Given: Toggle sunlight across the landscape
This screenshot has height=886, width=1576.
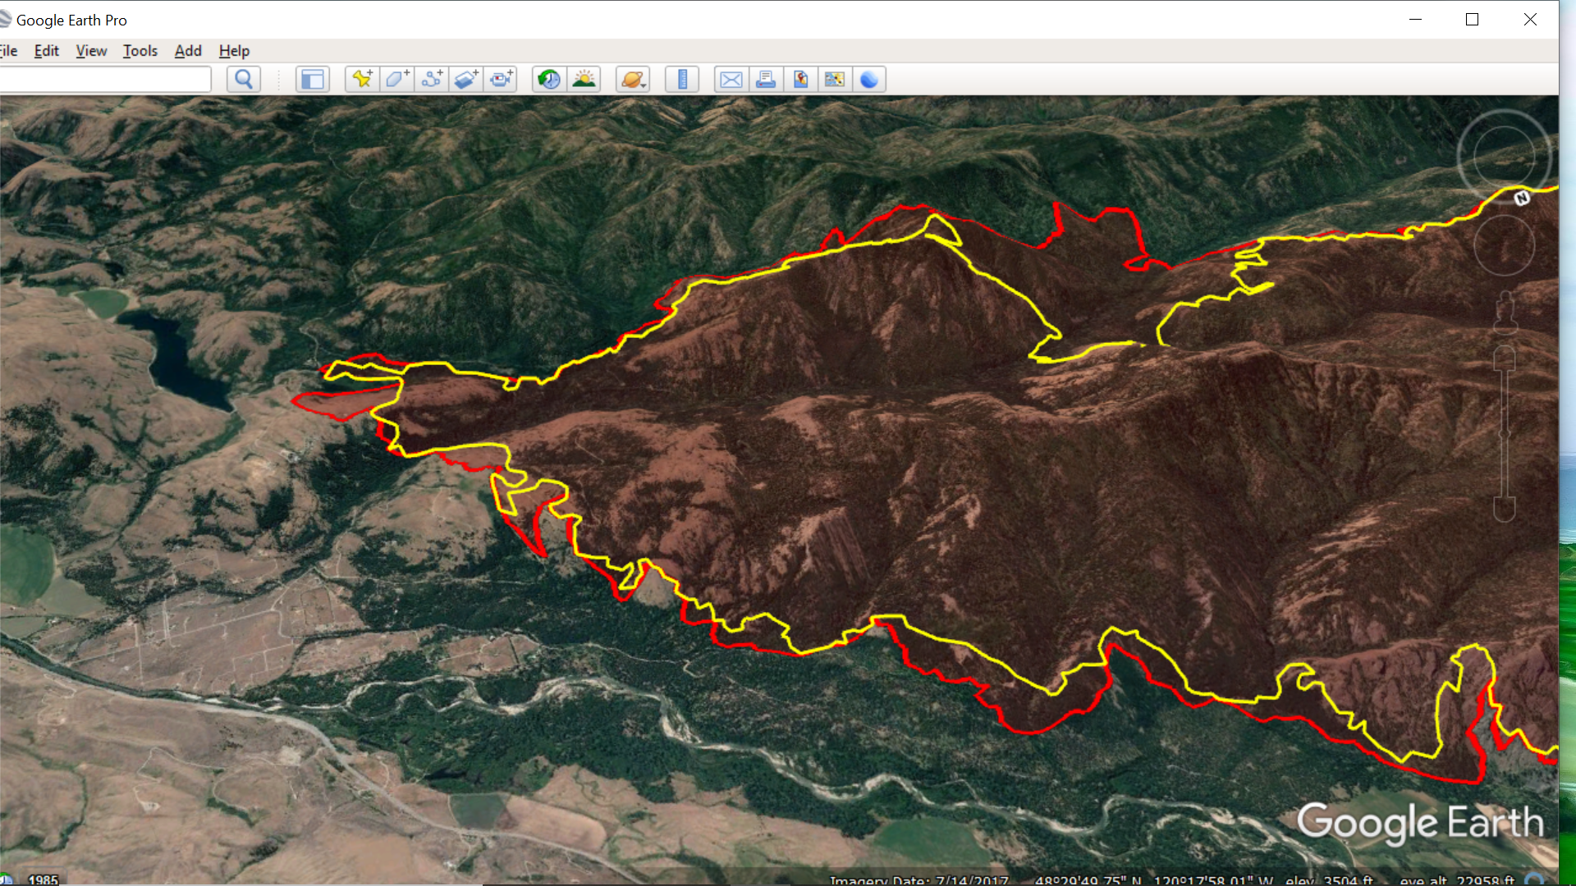Looking at the screenshot, I should pyautogui.click(x=584, y=80).
